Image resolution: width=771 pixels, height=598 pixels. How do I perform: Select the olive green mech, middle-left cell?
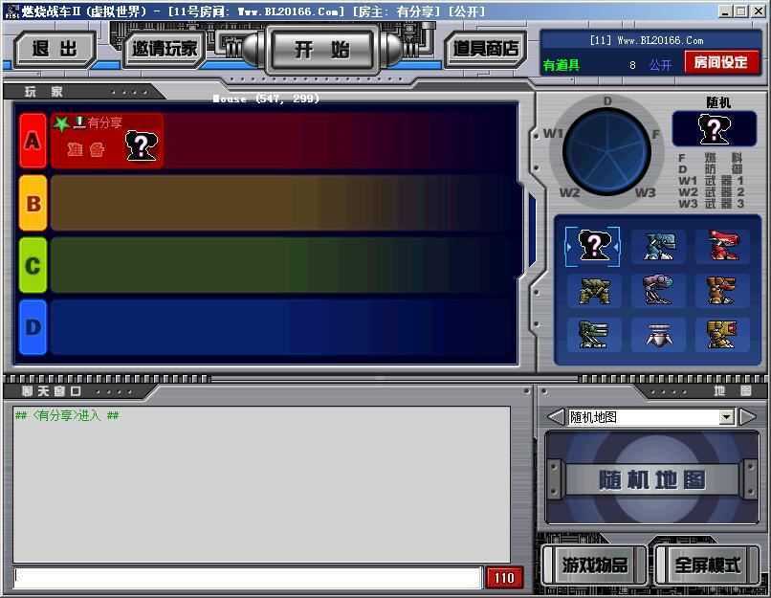(x=593, y=291)
